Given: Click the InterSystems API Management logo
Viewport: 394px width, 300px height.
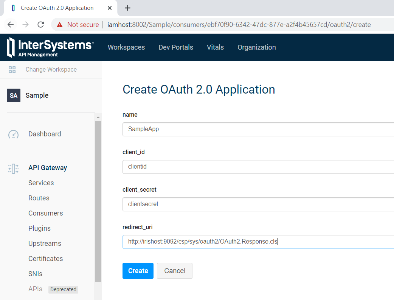Looking at the screenshot, I should click(x=50, y=47).
